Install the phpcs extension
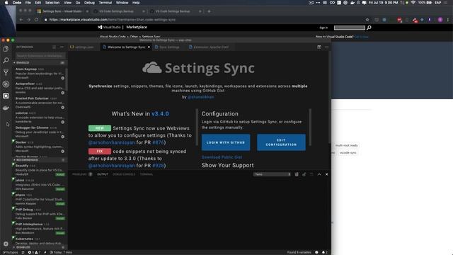This screenshot has width=453, height=255. pyautogui.click(x=60, y=204)
